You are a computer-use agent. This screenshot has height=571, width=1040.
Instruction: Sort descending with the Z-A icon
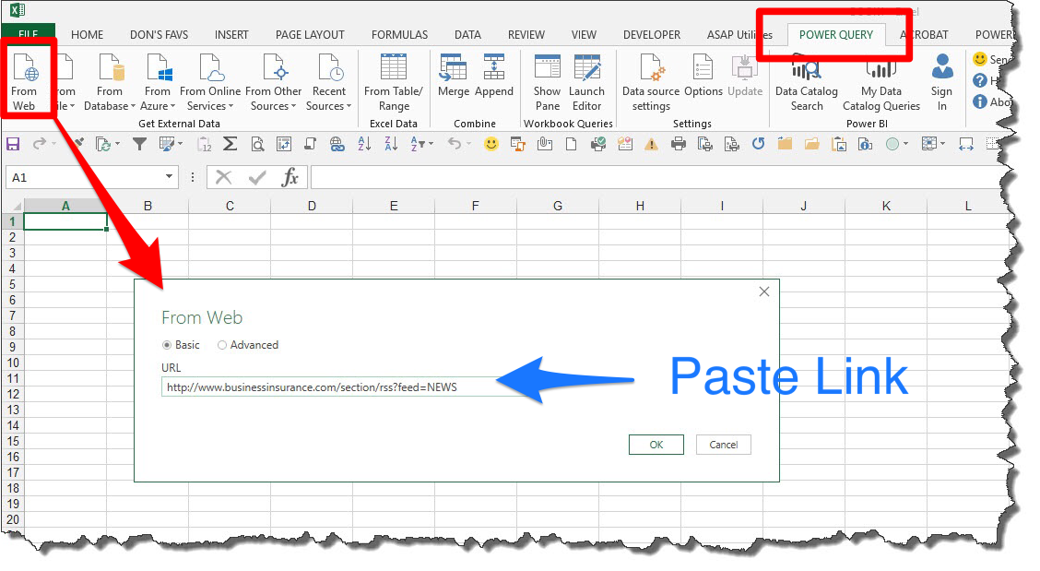pos(391,143)
